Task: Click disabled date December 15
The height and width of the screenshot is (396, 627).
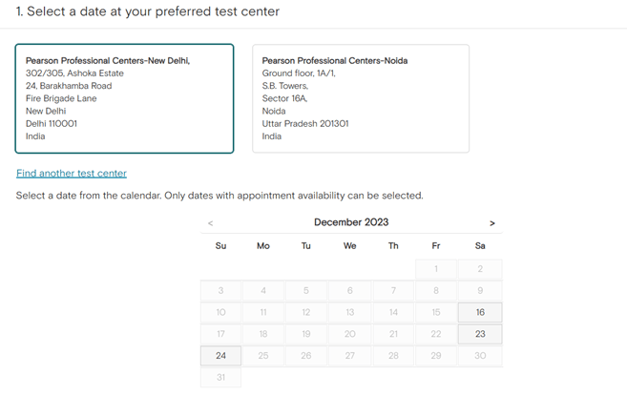Action: [436, 312]
